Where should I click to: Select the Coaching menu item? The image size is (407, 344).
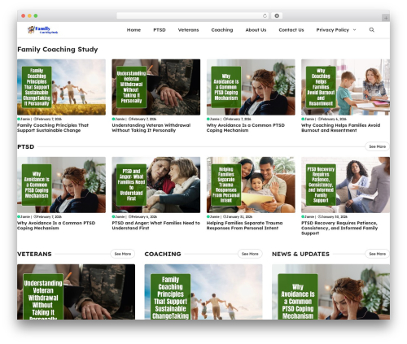point(222,30)
